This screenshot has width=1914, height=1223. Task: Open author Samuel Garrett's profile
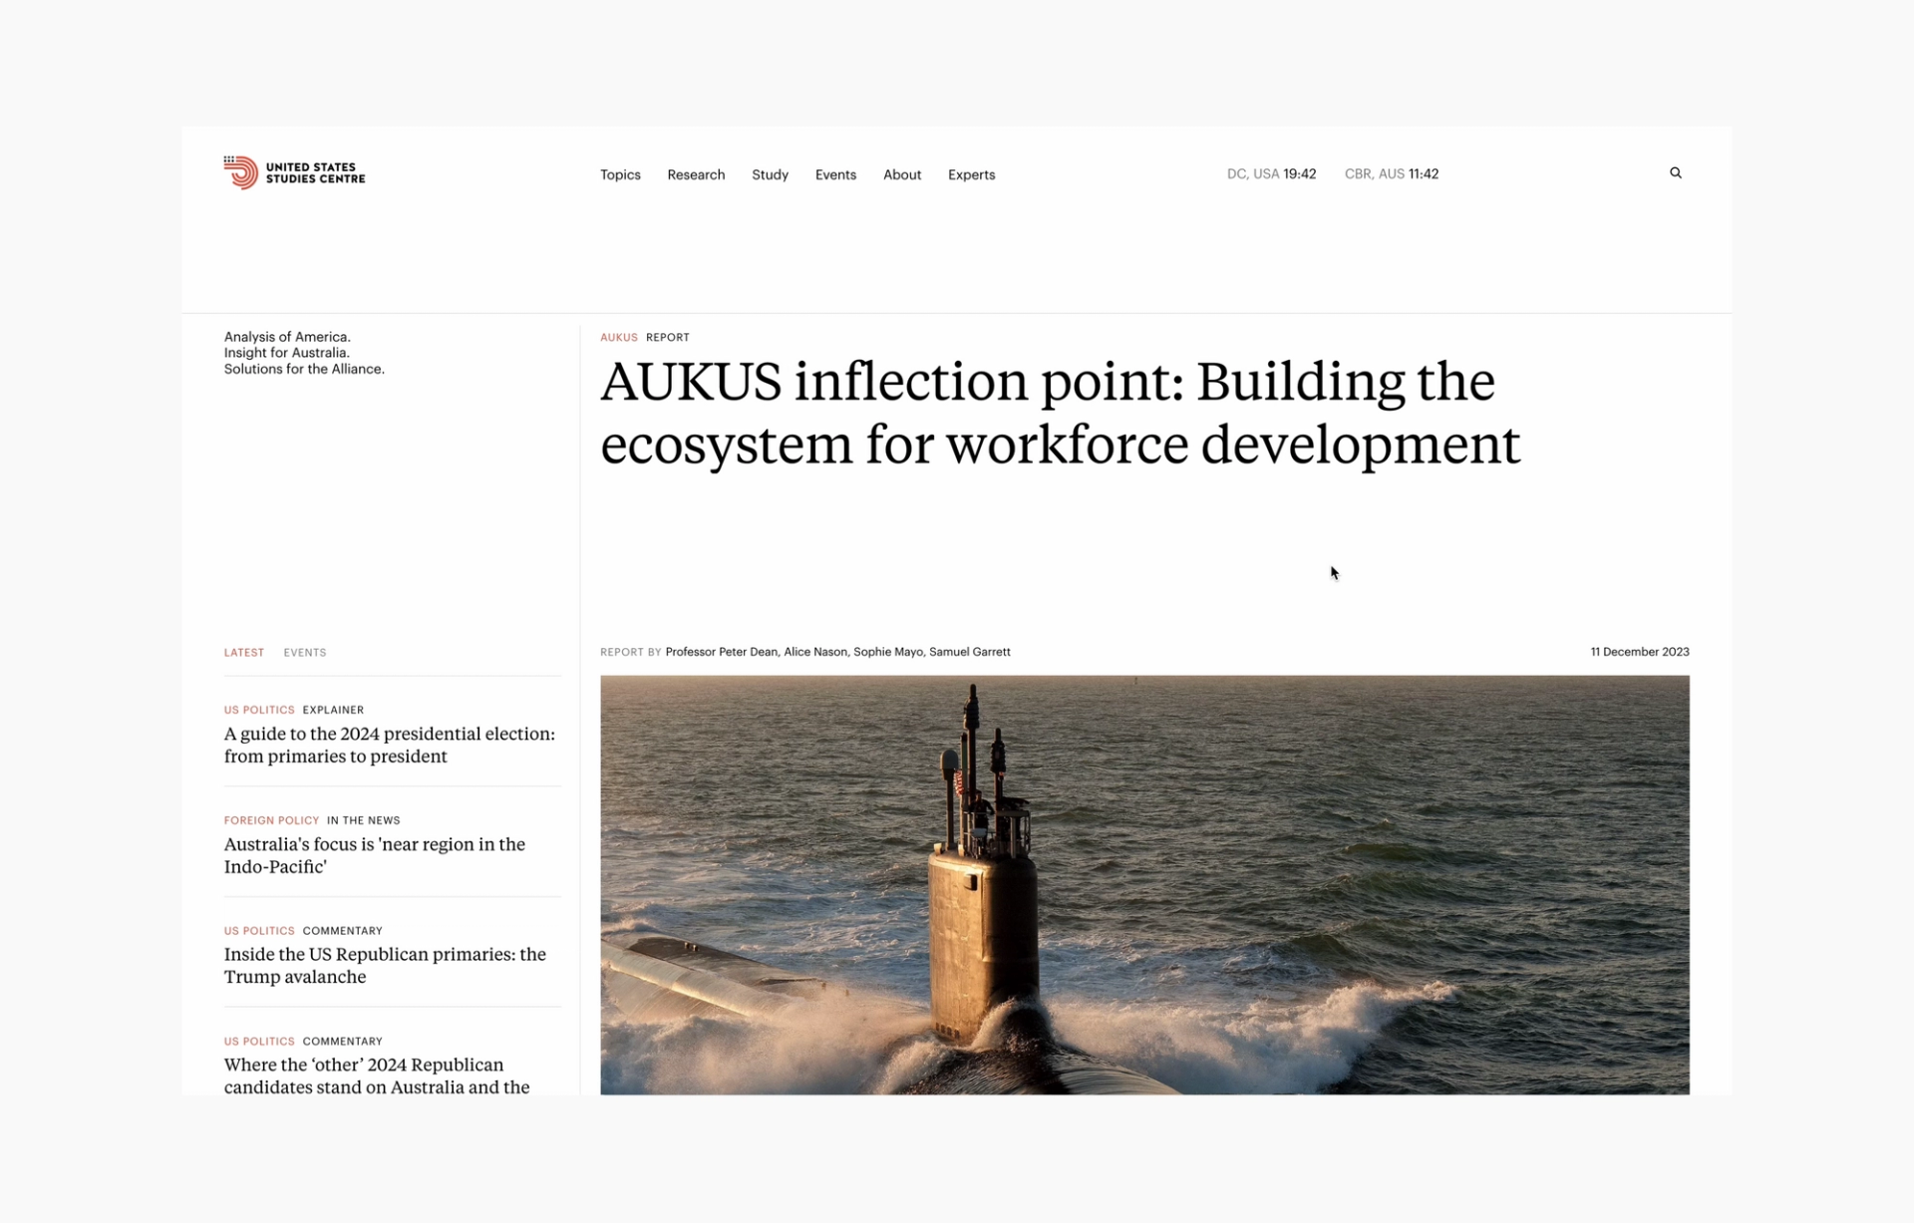click(969, 652)
